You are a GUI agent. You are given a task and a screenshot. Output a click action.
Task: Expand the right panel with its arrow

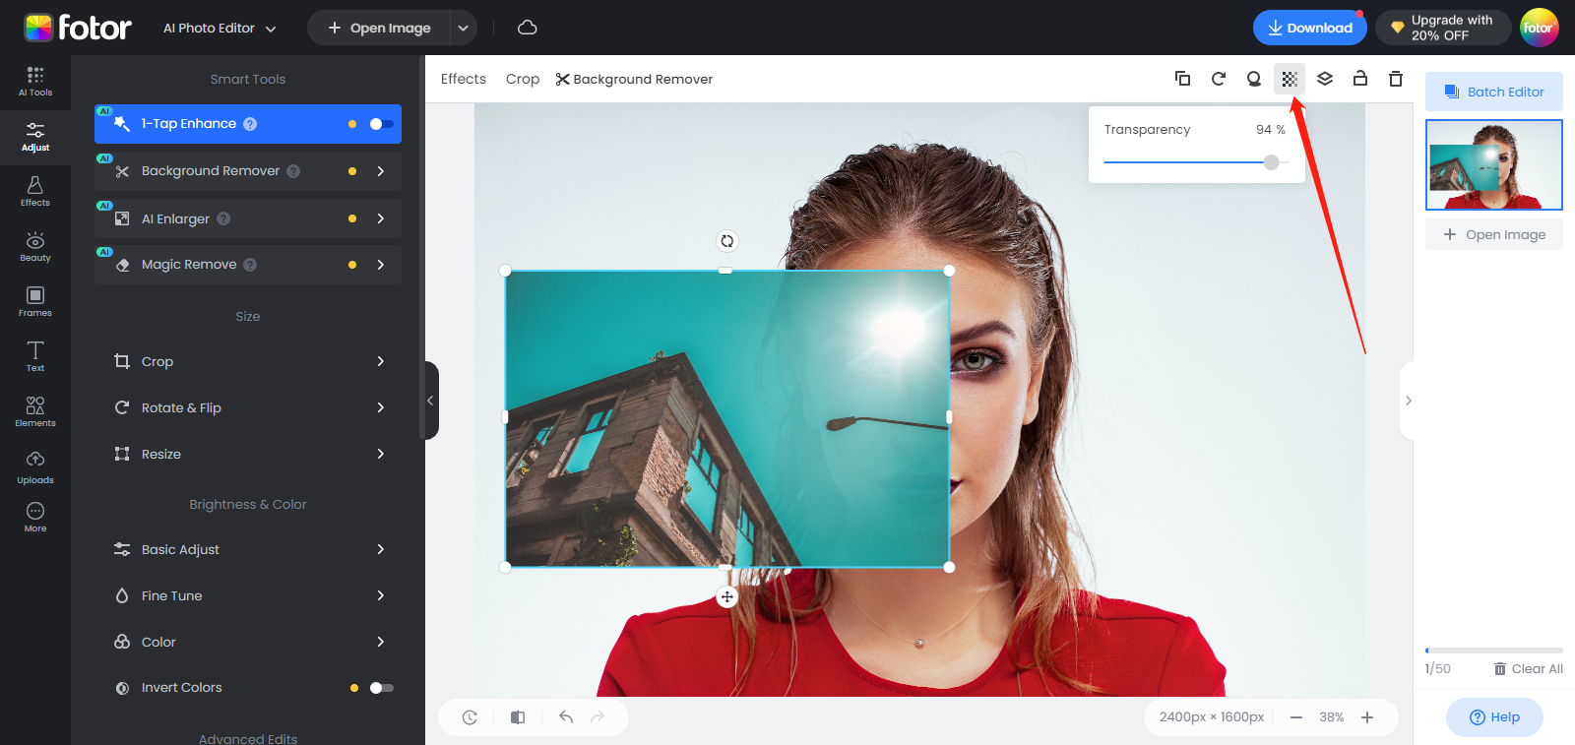(1408, 401)
